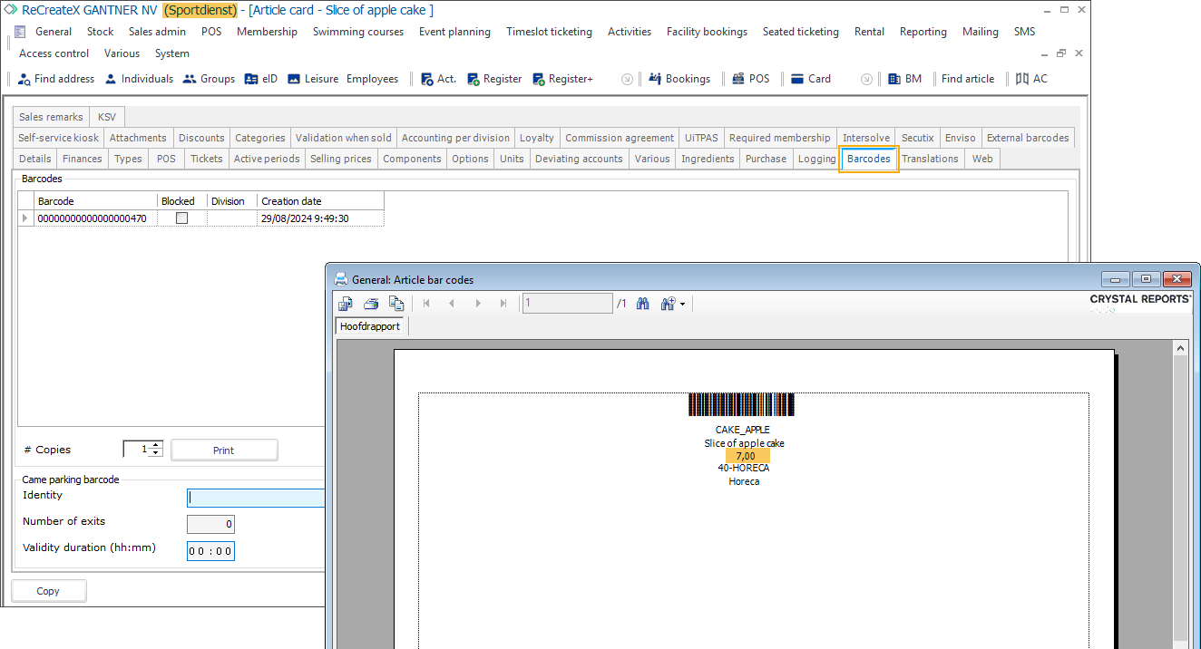Open the eID card reader icon

pyautogui.click(x=251, y=79)
